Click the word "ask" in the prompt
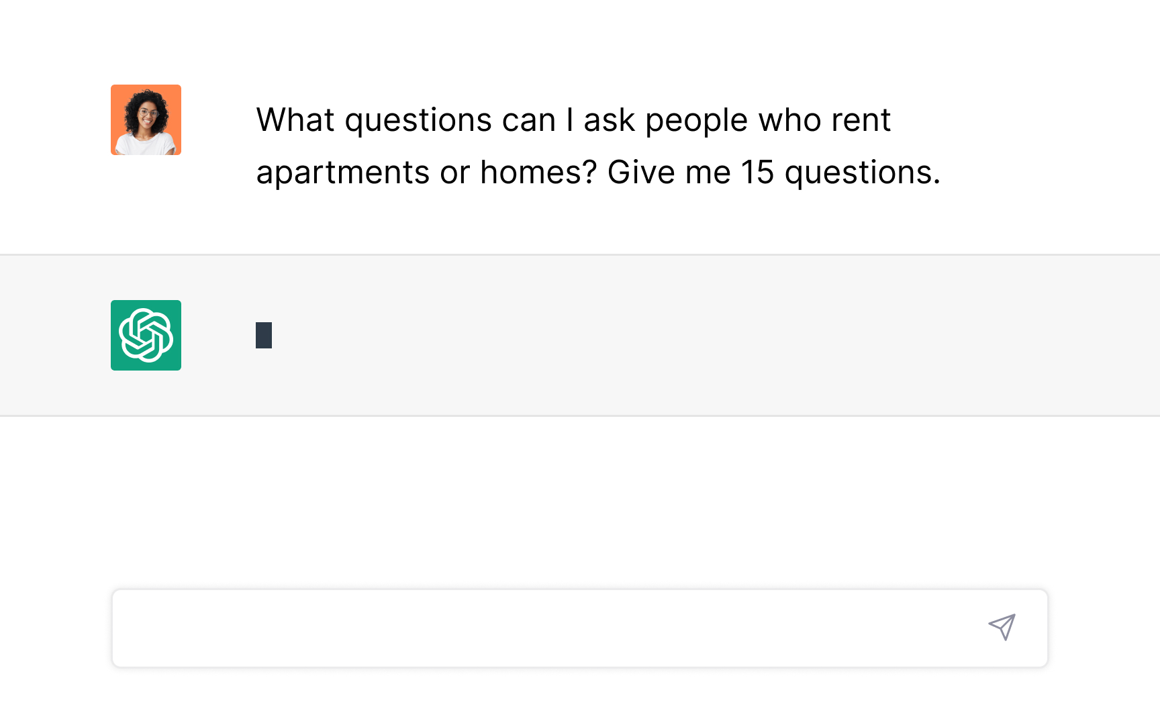Screen dimensions: 1160x725 pos(609,120)
